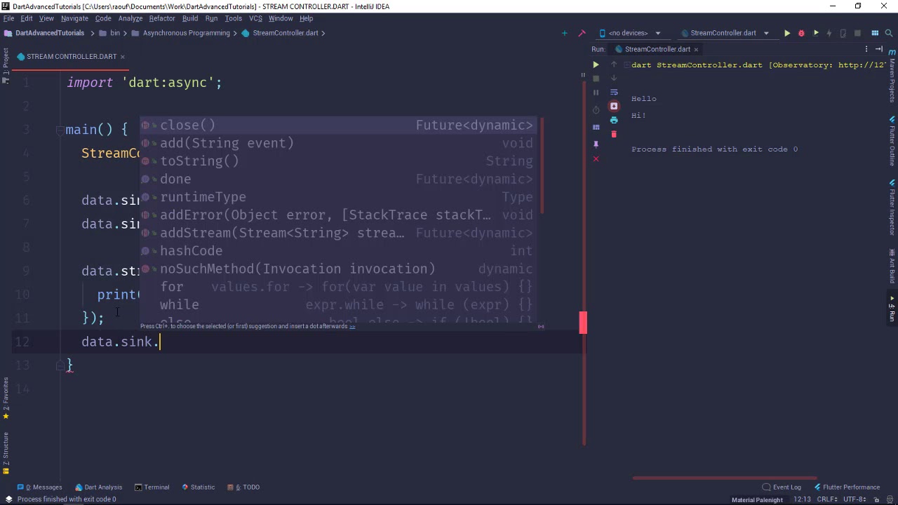Viewport: 898px width, 505px height.
Task: Open the Favorites tool window
Action: (6, 398)
